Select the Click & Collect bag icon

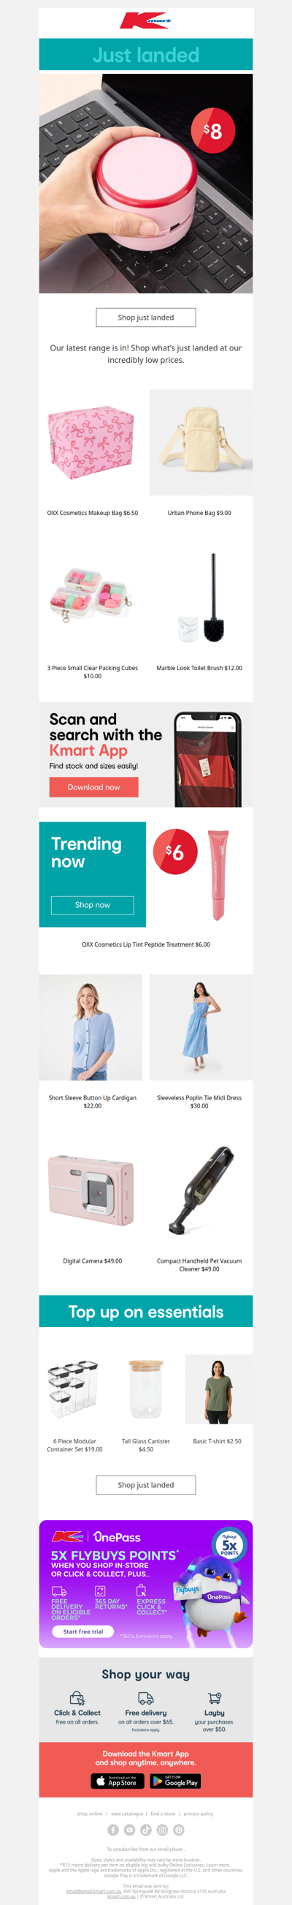(77, 1698)
